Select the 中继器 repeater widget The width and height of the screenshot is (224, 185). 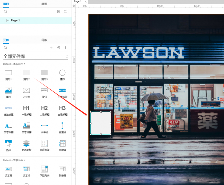[63, 146]
